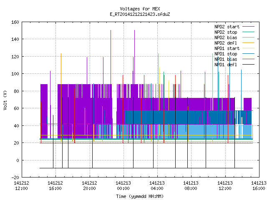The width and height of the screenshot is (267, 200).
Task: Click the NPD2 start legend label
Action: pyautogui.click(x=227, y=27)
